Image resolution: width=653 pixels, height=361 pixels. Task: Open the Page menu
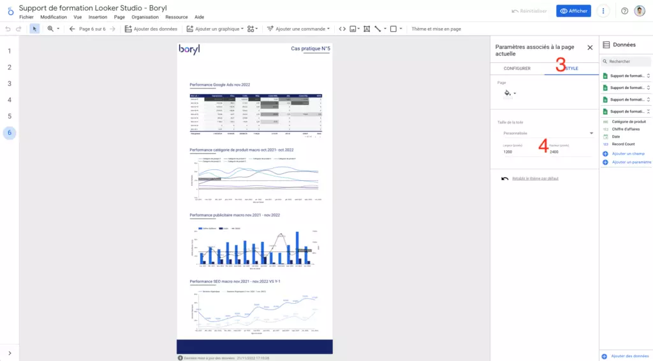(119, 17)
